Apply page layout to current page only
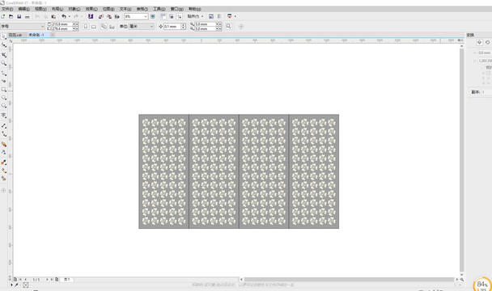 tap(112, 27)
